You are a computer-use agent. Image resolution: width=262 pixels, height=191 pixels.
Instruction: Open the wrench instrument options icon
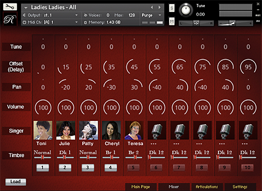[10, 7]
